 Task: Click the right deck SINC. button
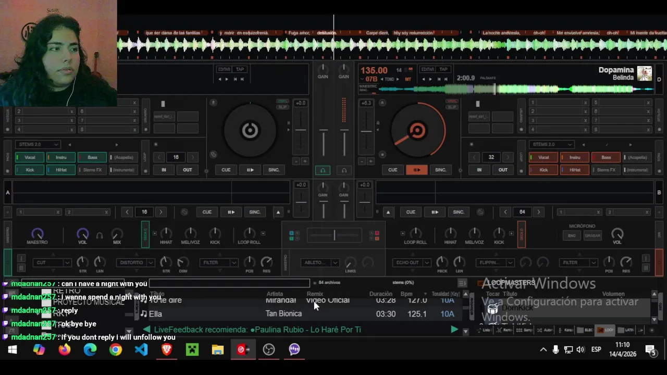(x=440, y=170)
